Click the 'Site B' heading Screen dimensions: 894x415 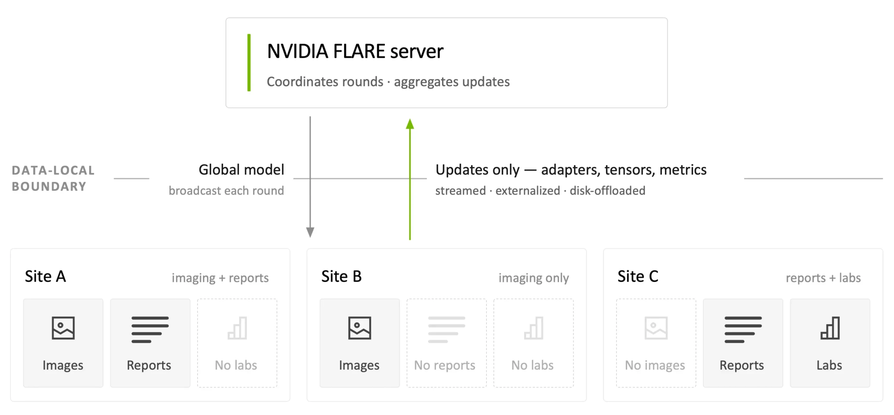(342, 277)
